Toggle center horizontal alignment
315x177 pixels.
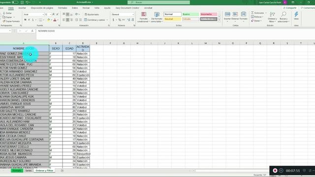68,20
